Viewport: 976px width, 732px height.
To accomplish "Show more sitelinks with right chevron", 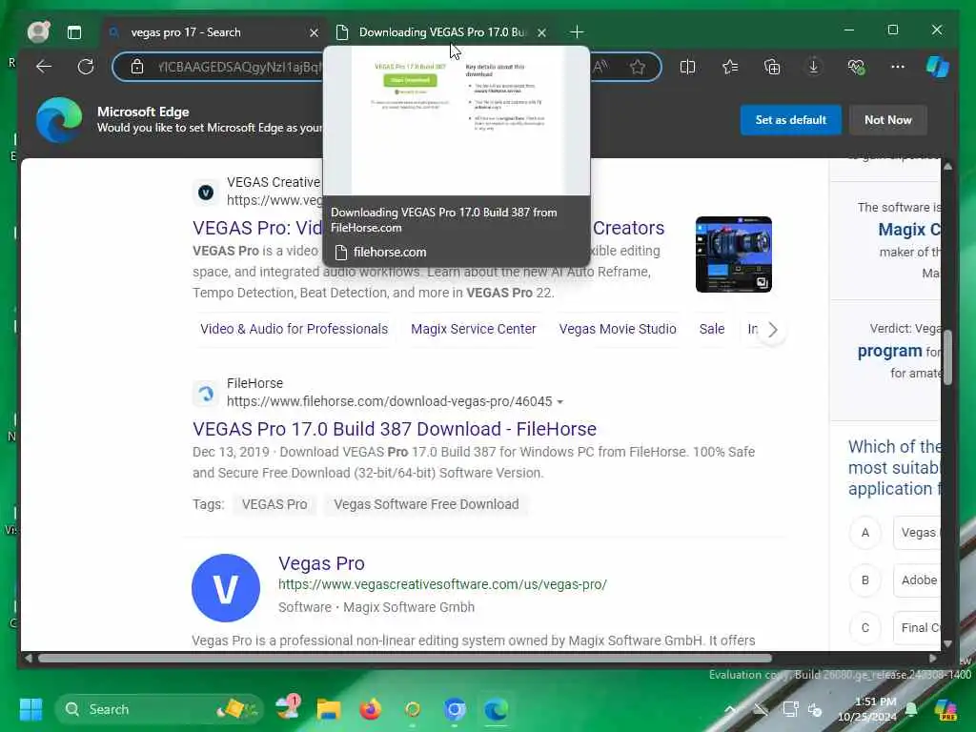I will pyautogui.click(x=772, y=329).
